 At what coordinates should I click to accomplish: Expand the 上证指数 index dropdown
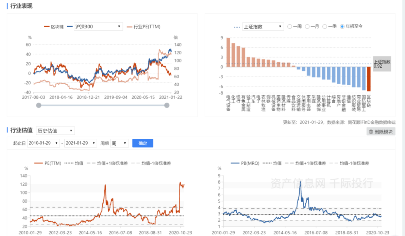263,27
